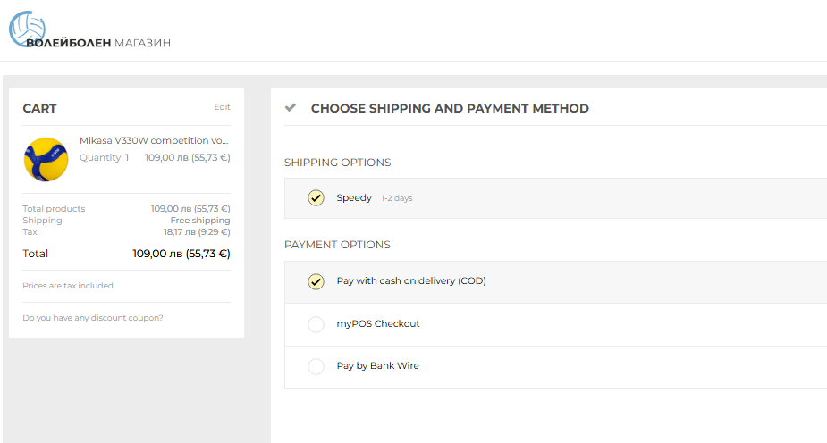Click the checkmark icon beside the shipping heading
The image size is (827, 443).
[290, 107]
